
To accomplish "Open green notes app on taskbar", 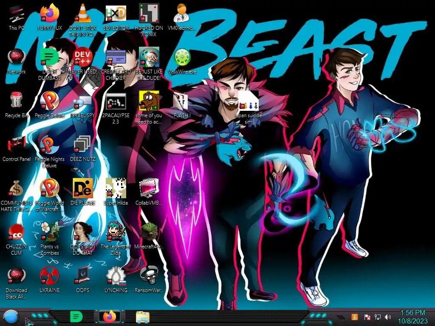I will (x=76, y=317).
